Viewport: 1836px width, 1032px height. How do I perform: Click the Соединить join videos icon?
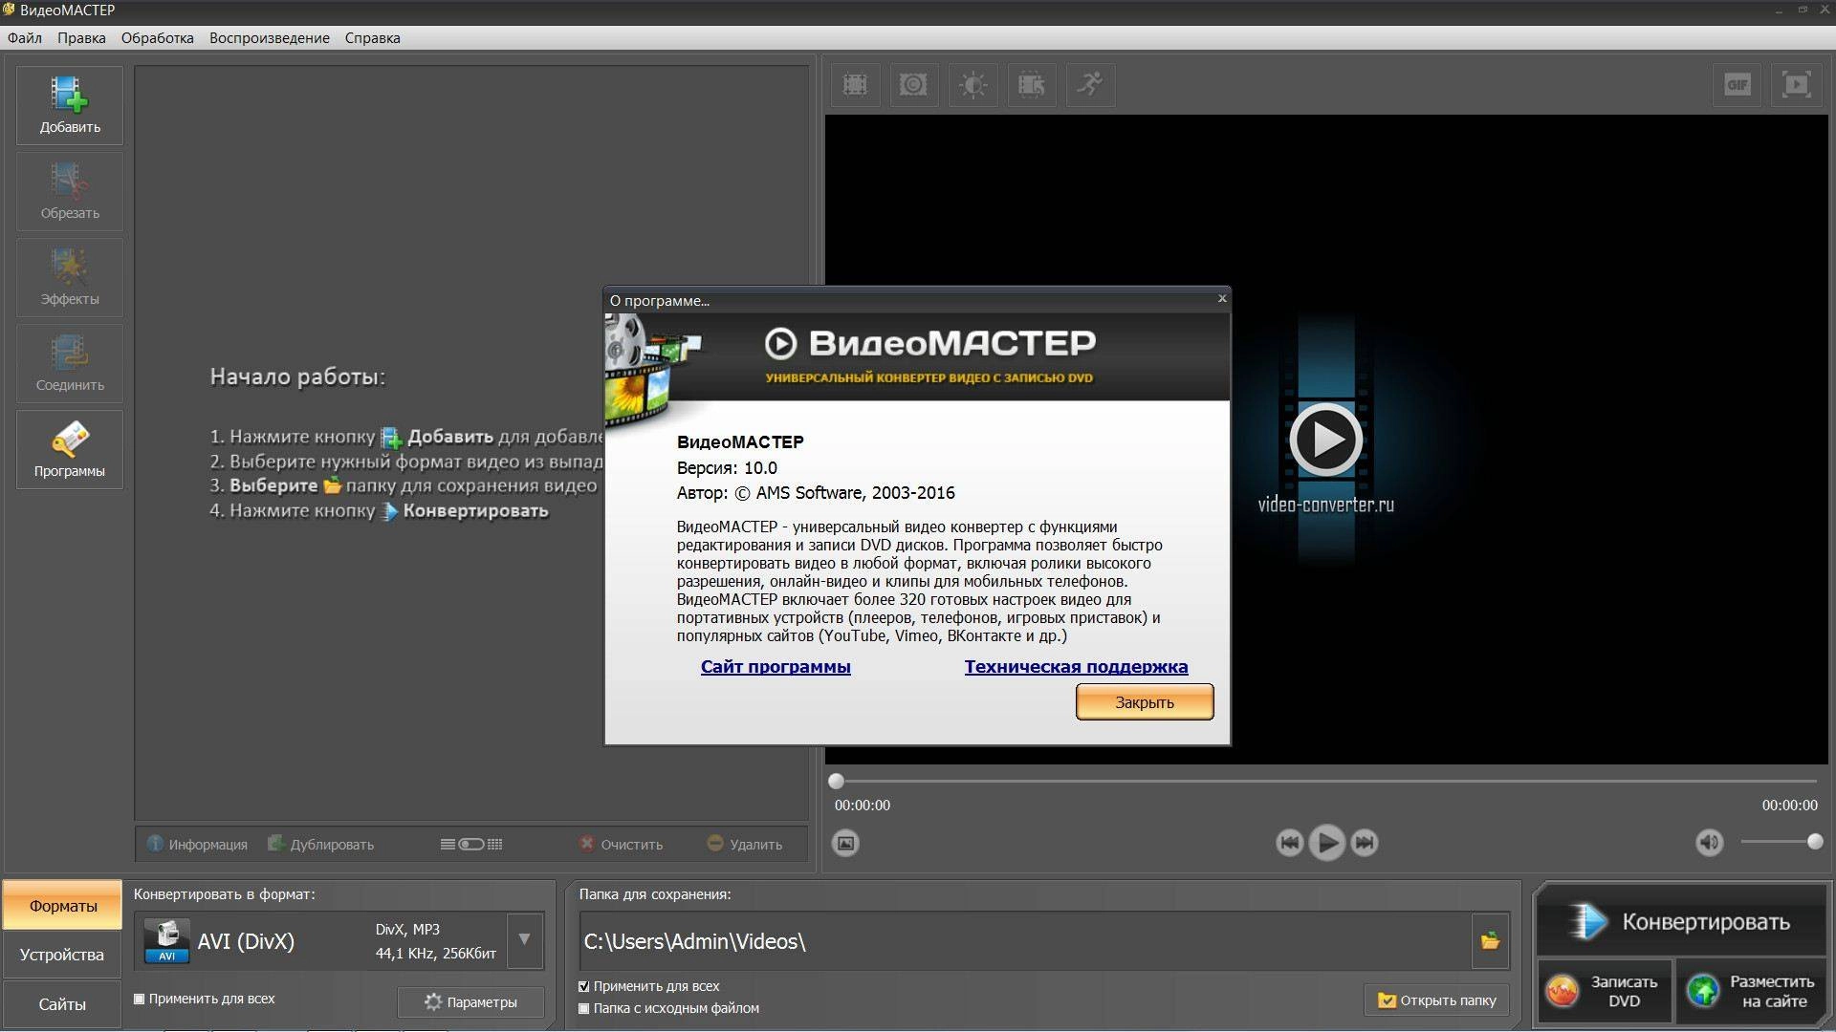(70, 363)
